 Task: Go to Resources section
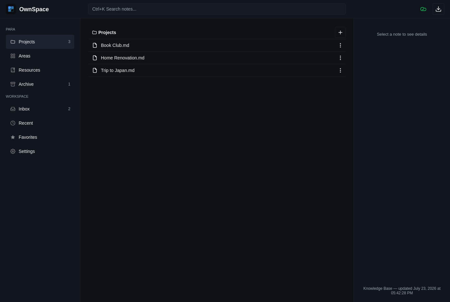[40, 70]
